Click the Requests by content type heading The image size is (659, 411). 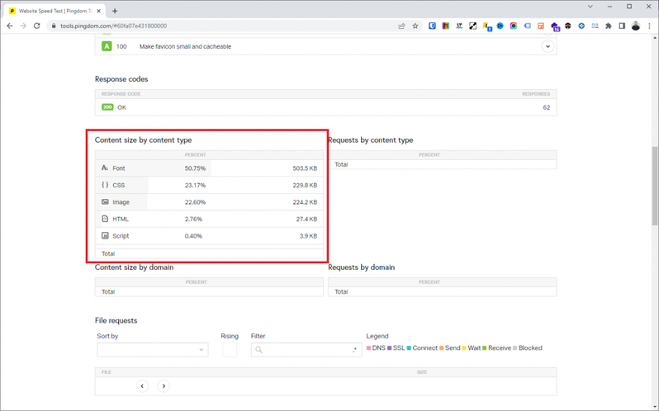(x=370, y=139)
